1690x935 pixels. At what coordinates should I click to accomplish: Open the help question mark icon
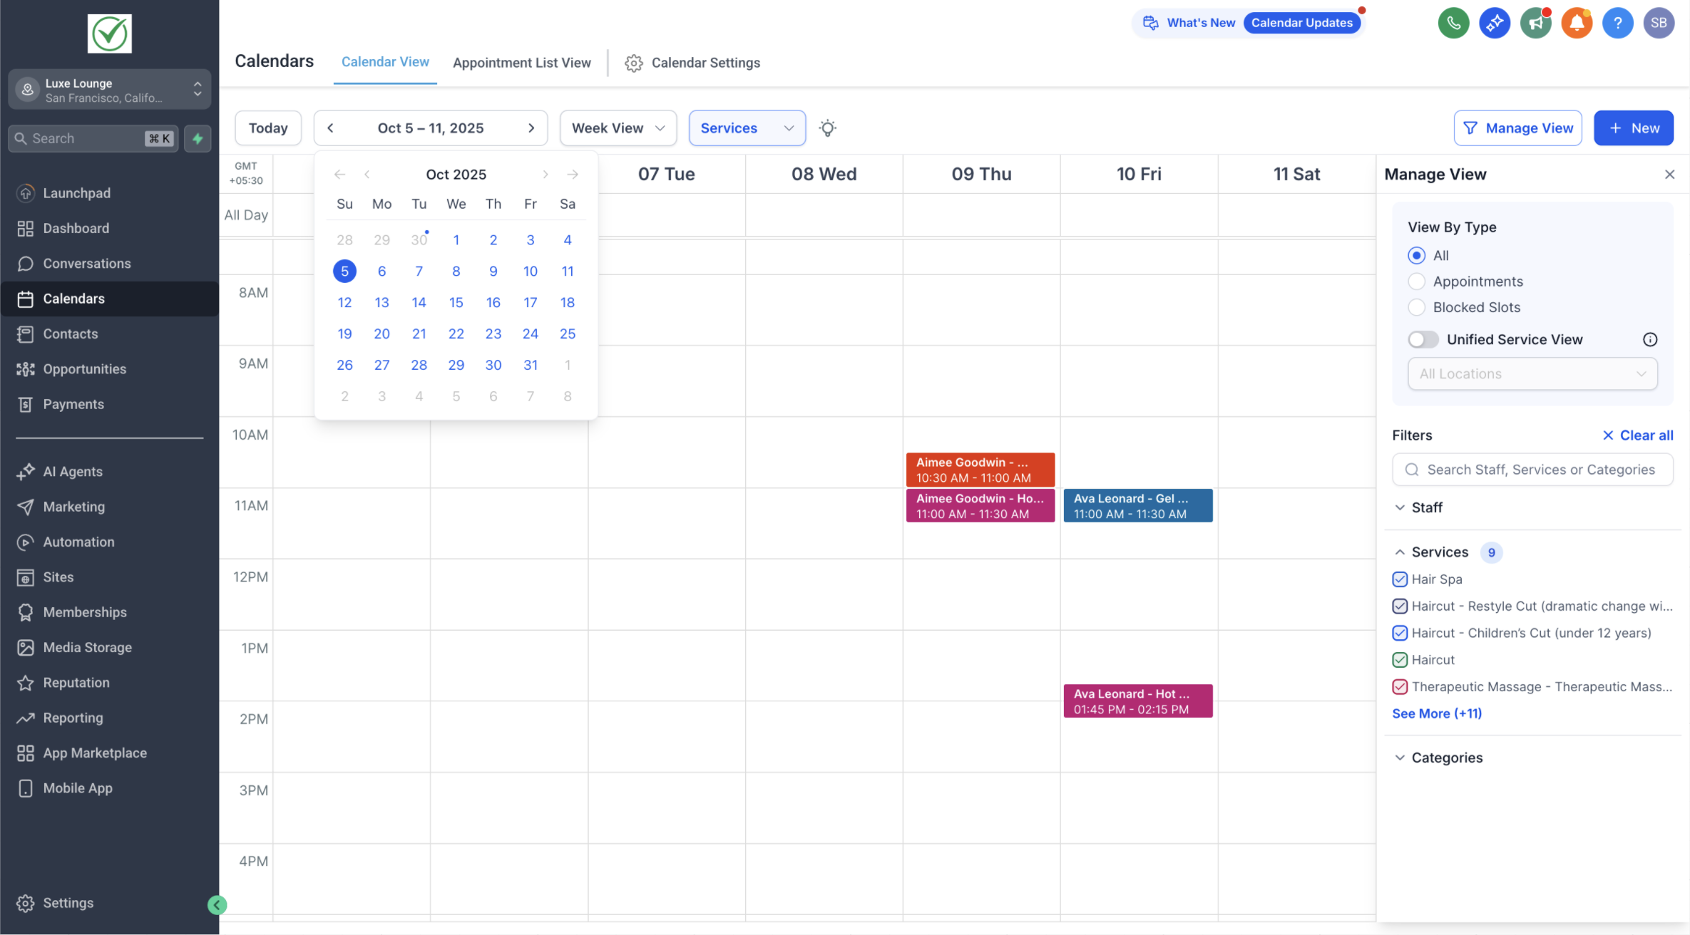pos(1617,23)
